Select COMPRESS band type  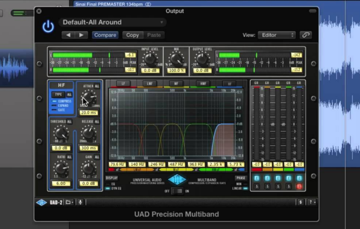click(62, 101)
